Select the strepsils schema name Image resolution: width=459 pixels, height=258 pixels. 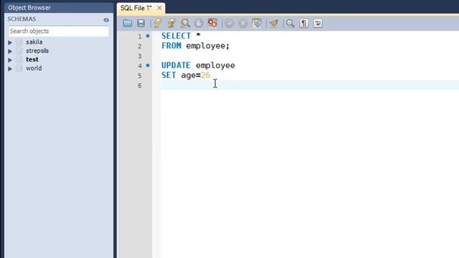[x=37, y=51]
